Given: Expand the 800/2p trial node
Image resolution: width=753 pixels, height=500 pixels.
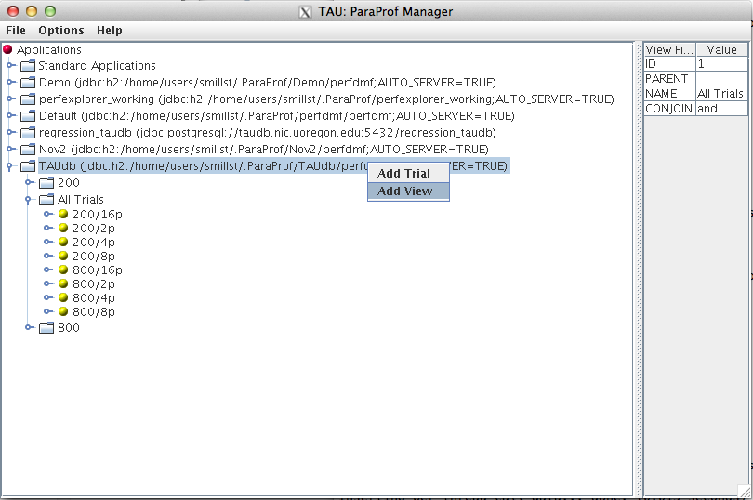Looking at the screenshot, I should coord(48,283).
